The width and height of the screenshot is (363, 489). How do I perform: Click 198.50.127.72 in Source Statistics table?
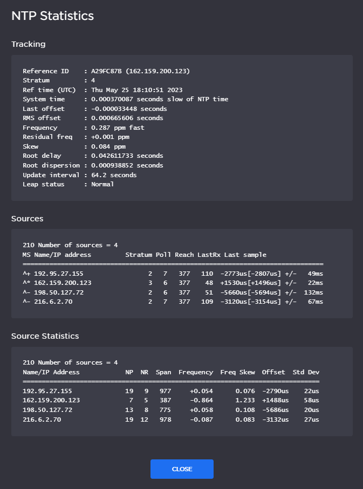[x=47, y=410]
